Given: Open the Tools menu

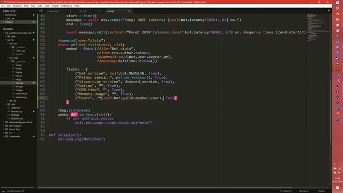Looking at the screenshot, I should point(47,6).
